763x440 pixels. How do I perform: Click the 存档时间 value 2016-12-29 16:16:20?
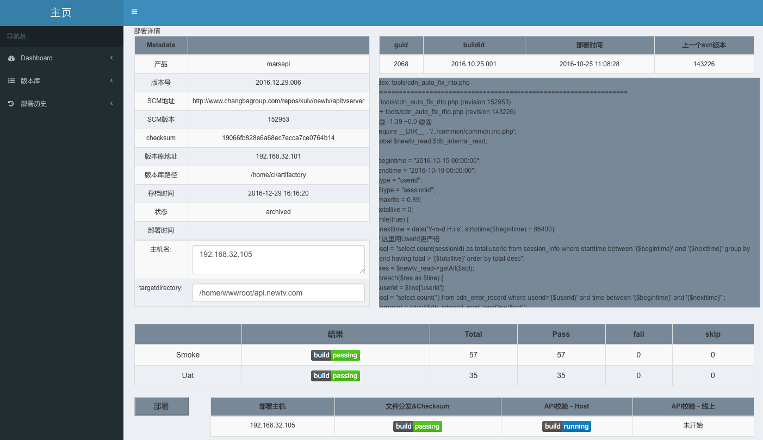(x=278, y=193)
